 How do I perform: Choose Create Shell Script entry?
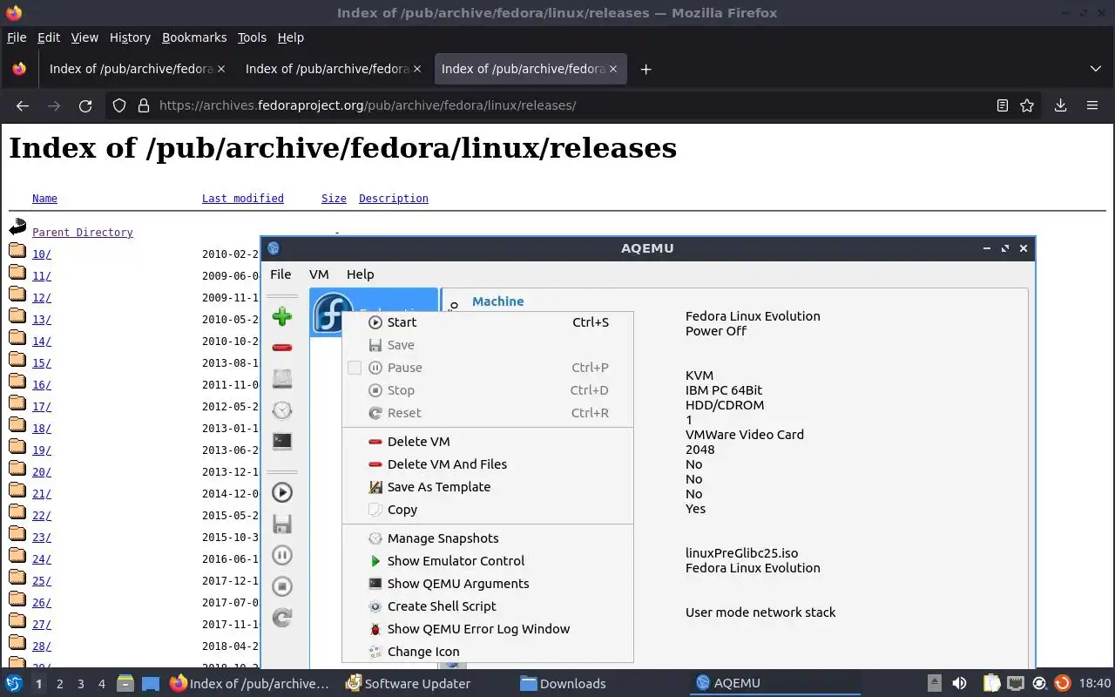click(488, 606)
